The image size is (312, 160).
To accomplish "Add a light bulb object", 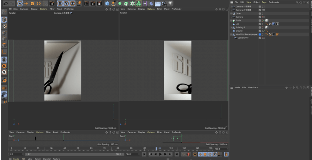I will coord(170,3).
